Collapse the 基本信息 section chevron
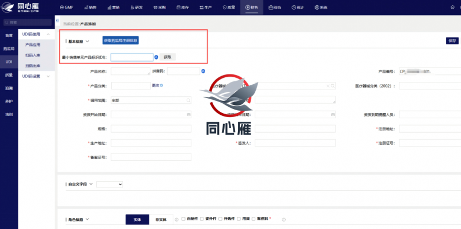 (x=88, y=42)
